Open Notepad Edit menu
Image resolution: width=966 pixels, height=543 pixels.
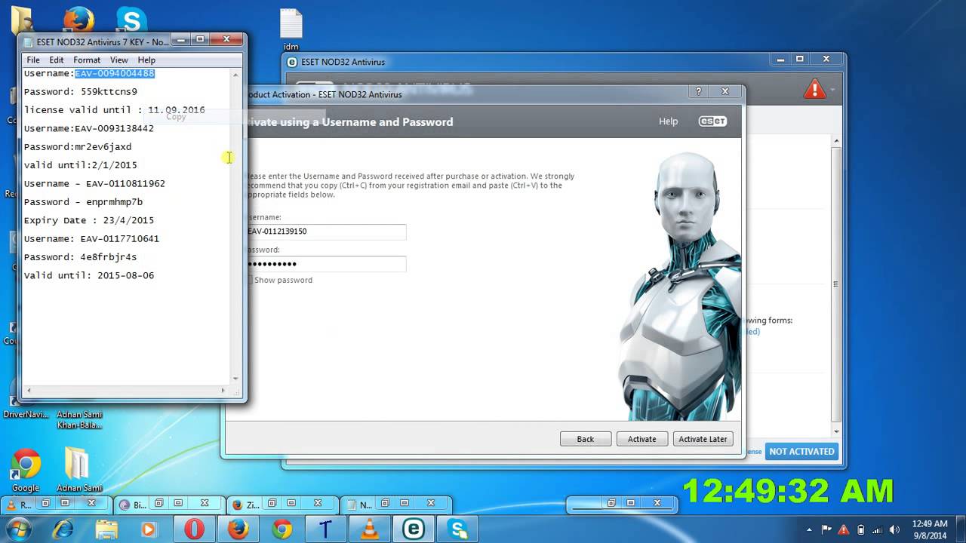57,60
